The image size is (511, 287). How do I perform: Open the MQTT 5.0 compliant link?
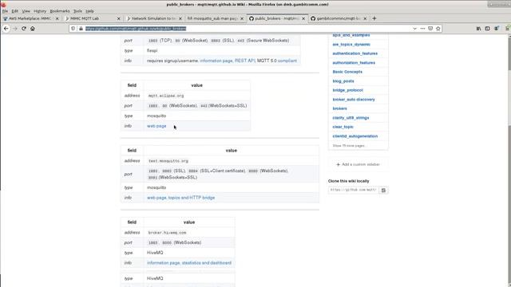pos(287,61)
